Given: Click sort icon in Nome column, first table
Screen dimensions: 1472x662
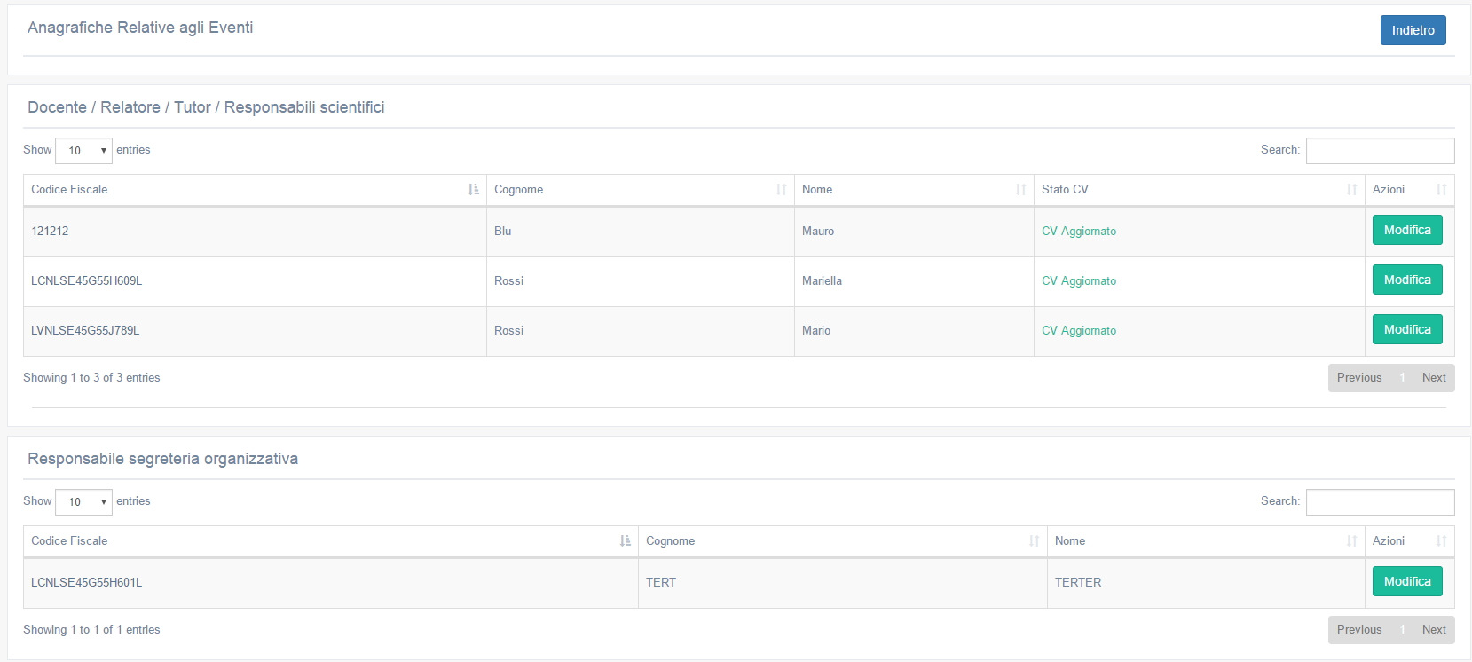Looking at the screenshot, I should click(x=1020, y=190).
